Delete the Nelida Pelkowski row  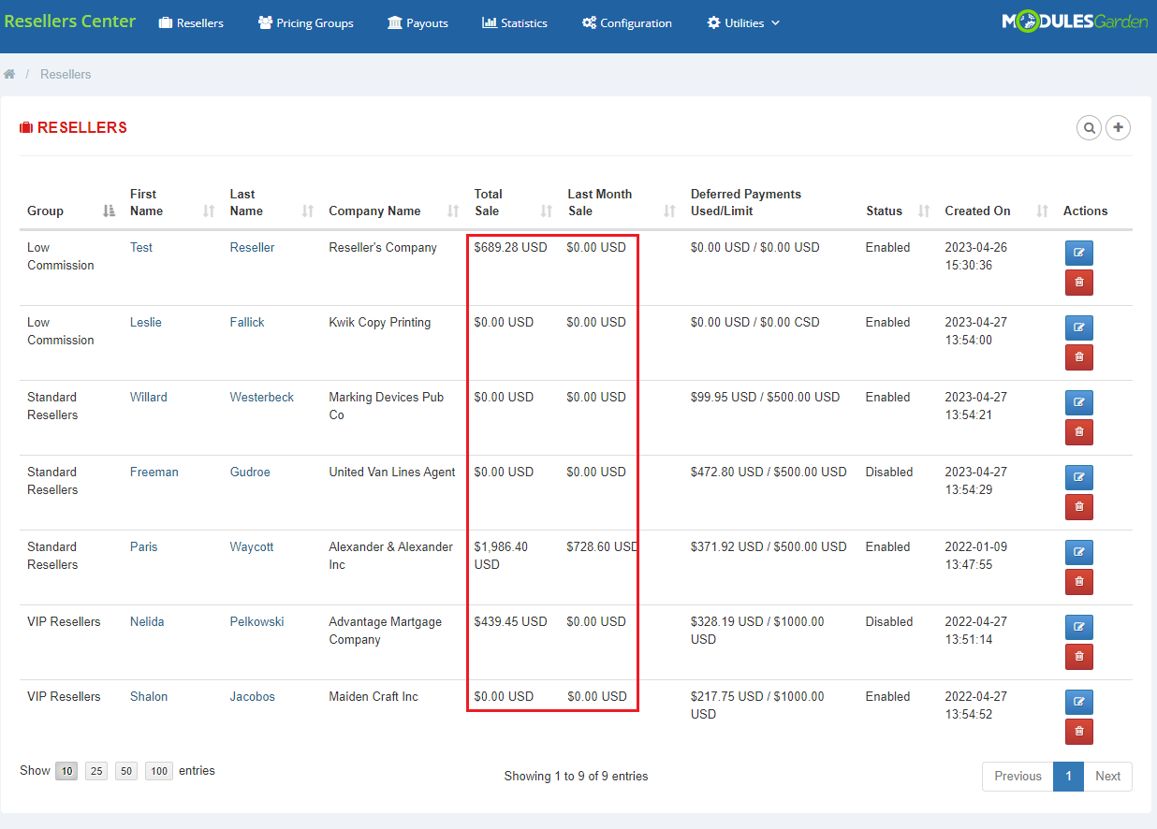pyautogui.click(x=1079, y=657)
